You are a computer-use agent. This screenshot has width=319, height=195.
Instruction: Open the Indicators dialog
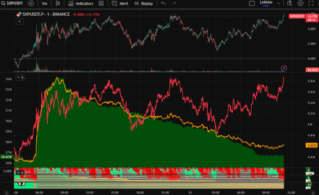tap(81, 4)
